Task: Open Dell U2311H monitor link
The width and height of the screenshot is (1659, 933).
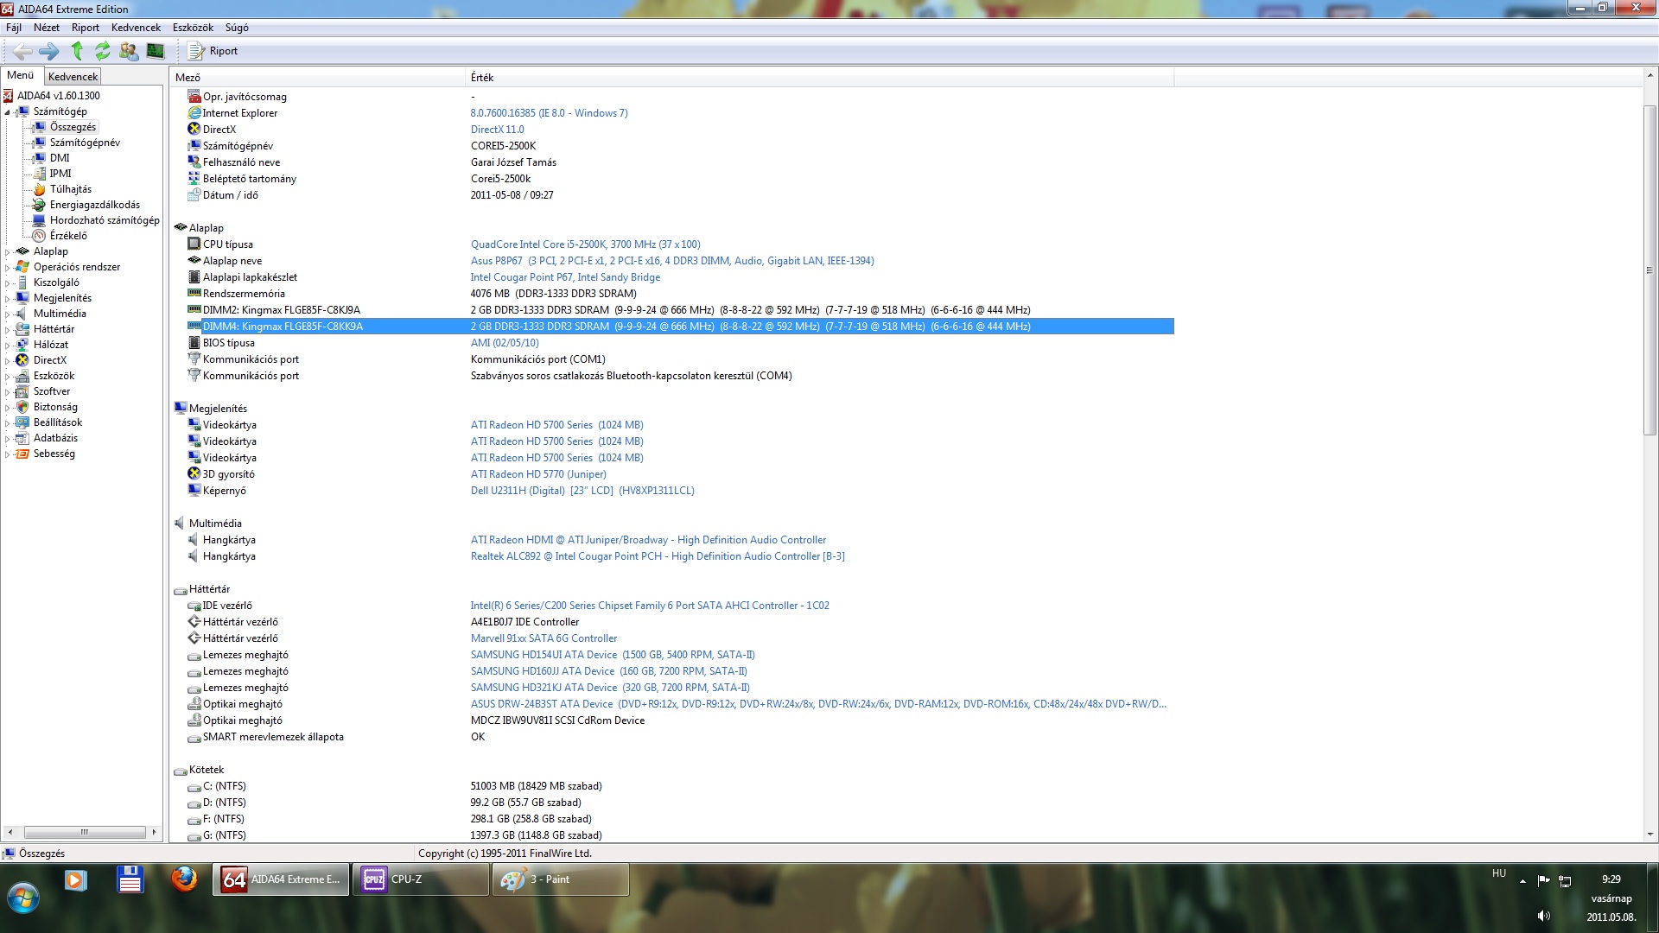Action: [x=582, y=491]
